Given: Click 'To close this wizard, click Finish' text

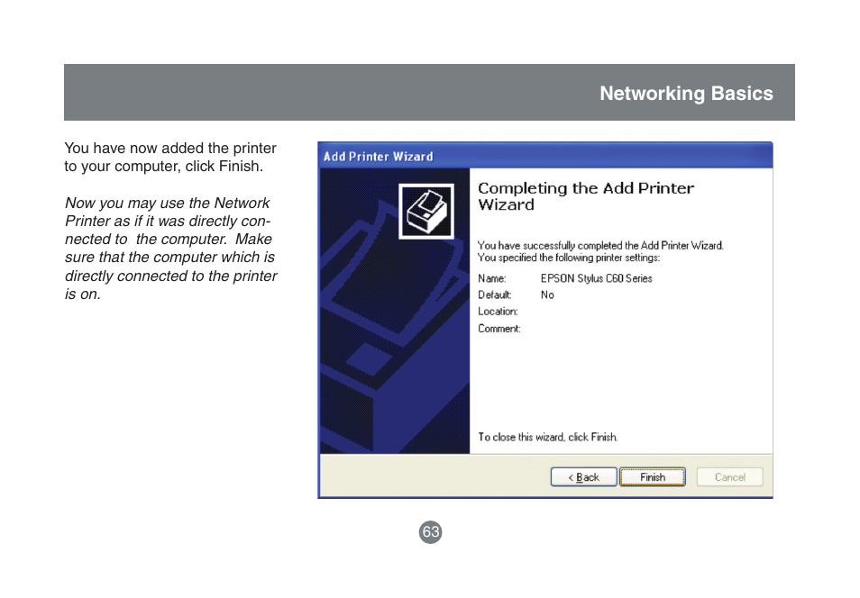Looking at the screenshot, I should point(547,437).
